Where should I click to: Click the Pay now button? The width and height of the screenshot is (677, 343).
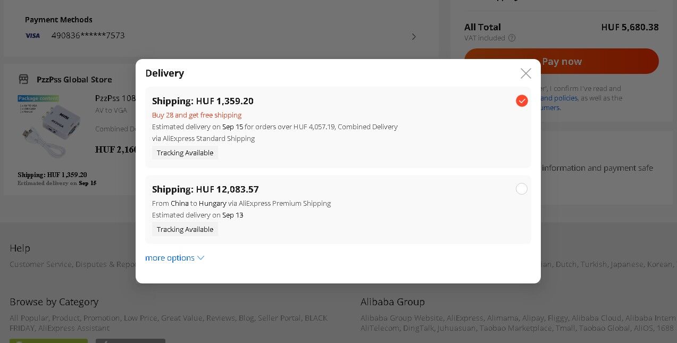coord(561,61)
